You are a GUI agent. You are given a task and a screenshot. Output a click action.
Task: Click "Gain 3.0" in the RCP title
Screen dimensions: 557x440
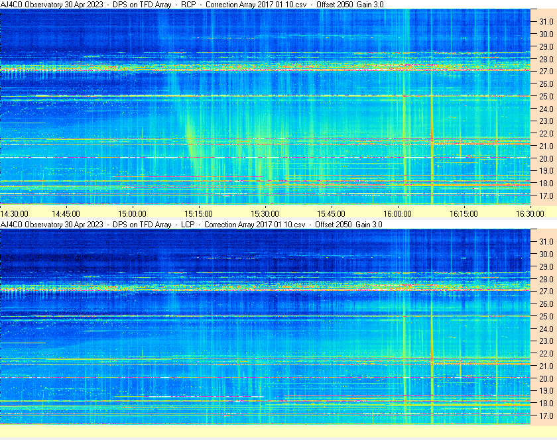[x=371, y=5]
